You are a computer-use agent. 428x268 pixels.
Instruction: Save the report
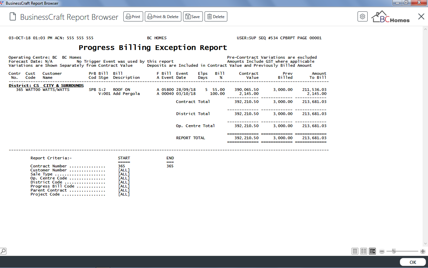[x=193, y=16]
